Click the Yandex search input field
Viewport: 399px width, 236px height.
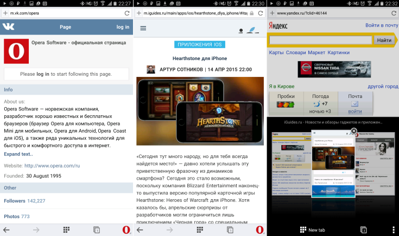pyautogui.click(x=320, y=40)
